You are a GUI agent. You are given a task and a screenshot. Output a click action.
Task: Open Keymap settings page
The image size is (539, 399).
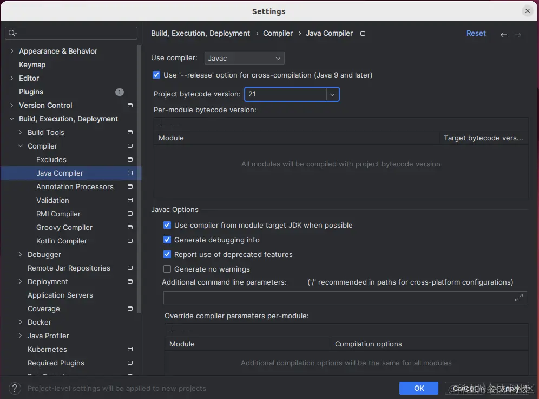pos(32,65)
